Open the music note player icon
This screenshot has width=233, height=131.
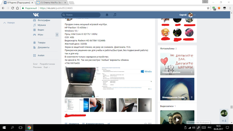coord(115,15)
